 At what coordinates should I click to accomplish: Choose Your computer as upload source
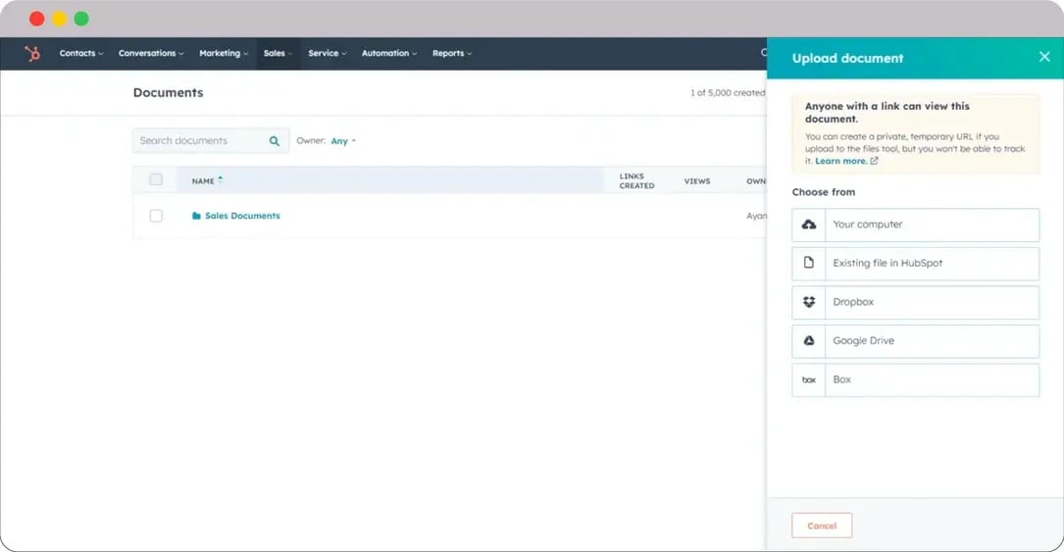pyautogui.click(x=915, y=225)
